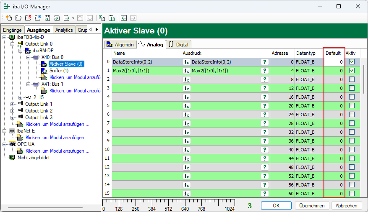Click the open folder toolbar icon

18,18
